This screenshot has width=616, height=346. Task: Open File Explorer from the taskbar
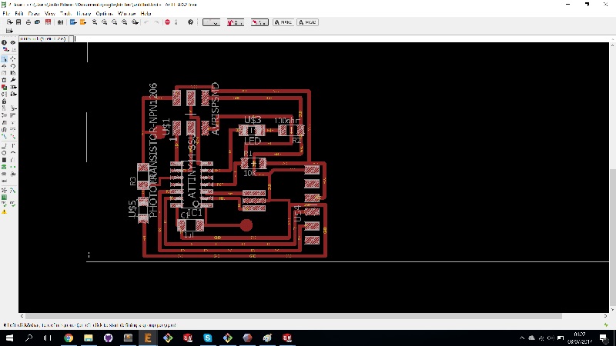(x=89, y=338)
